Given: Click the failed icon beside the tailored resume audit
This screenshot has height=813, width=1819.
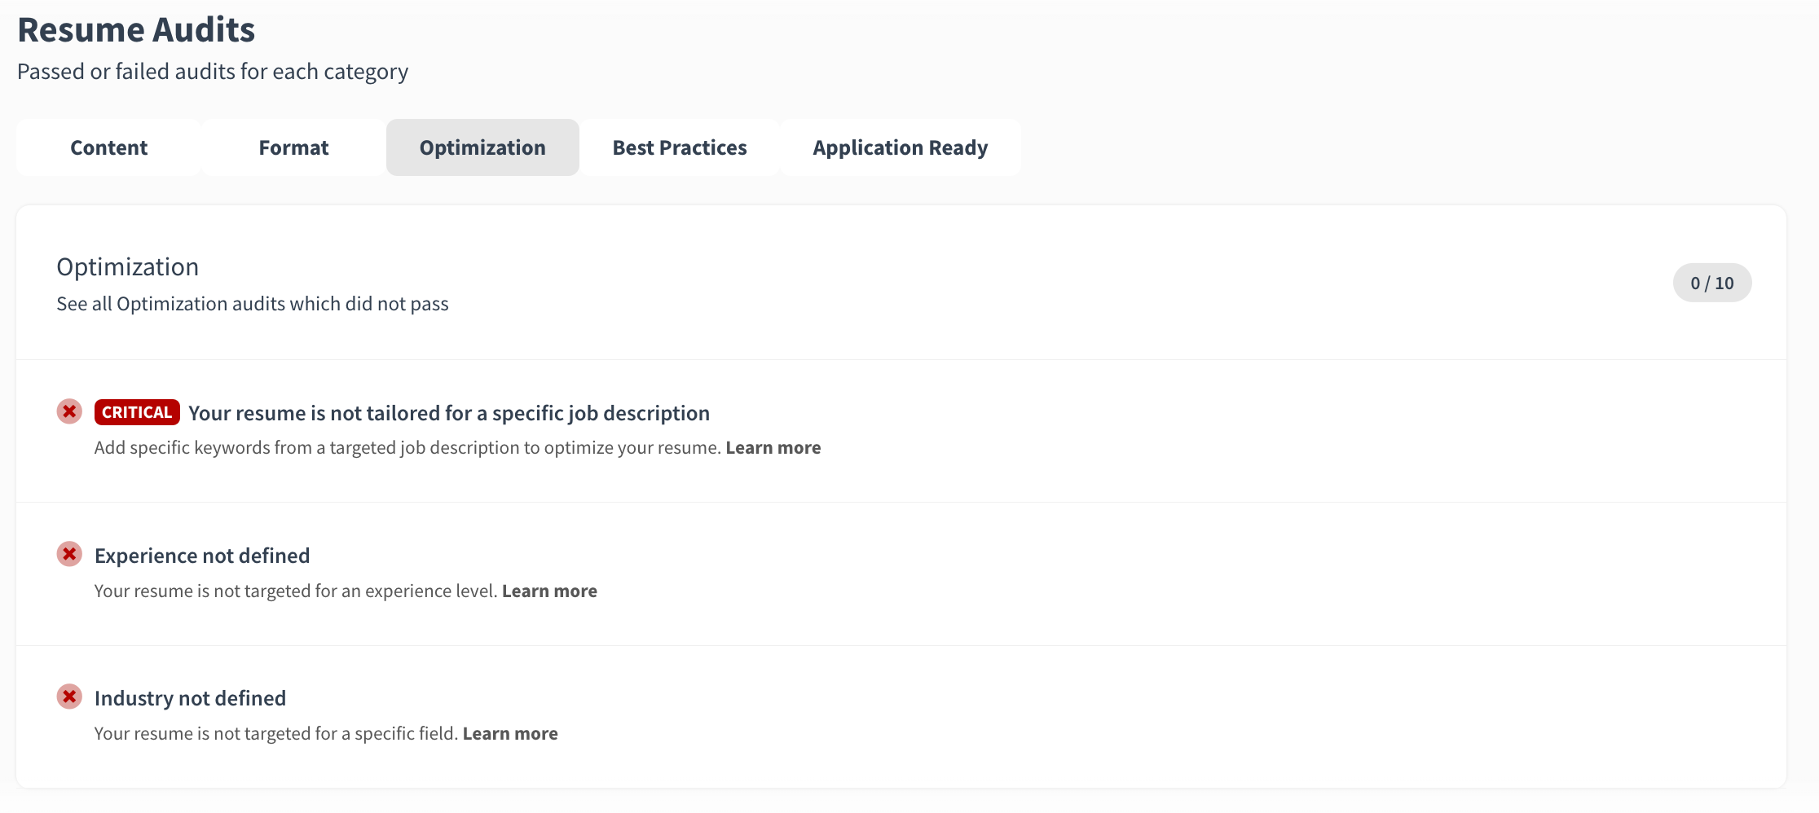Looking at the screenshot, I should (69, 412).
